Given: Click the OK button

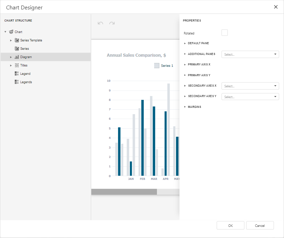Looking at the screenshot, I should [231, 225].
